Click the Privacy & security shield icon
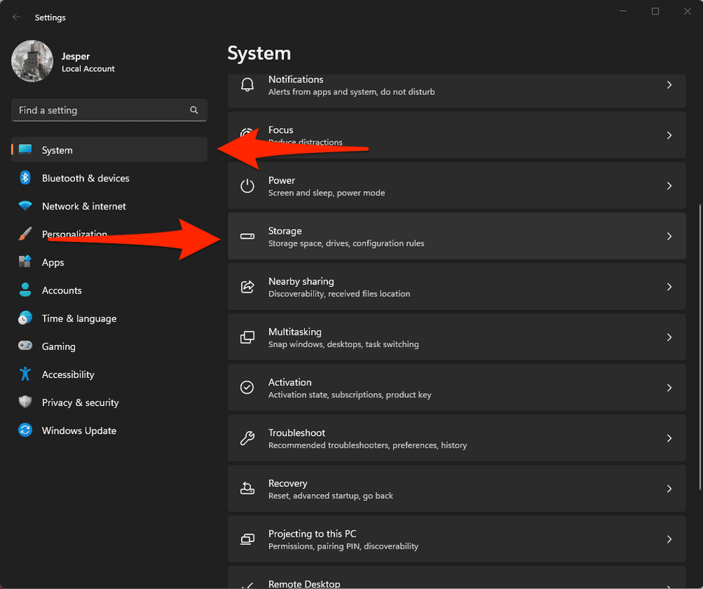Viewport: 703px width, 589px height. (x=25, y=402)
